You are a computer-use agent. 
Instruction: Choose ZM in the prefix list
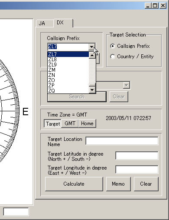point(68,70)
